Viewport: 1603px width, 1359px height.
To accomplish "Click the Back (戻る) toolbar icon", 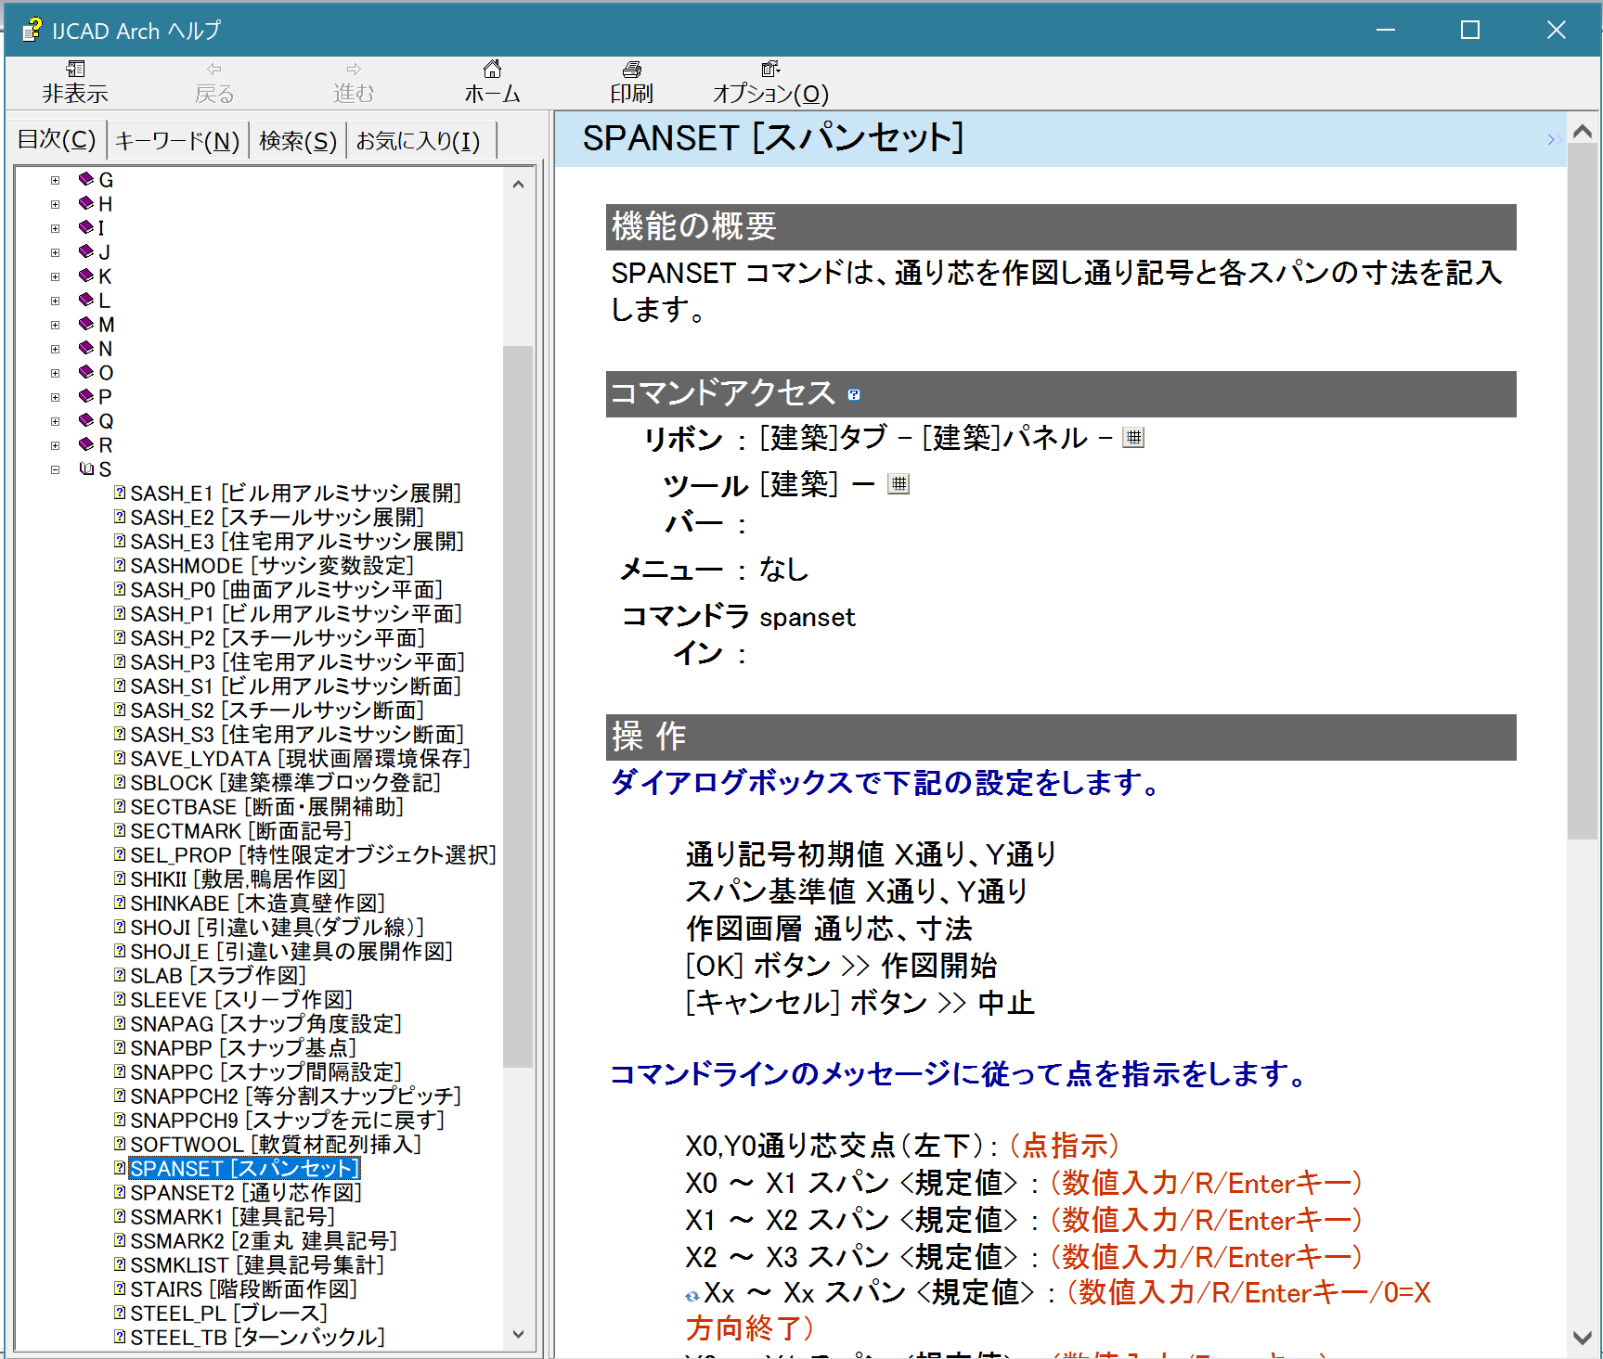I will pos(214,70).
